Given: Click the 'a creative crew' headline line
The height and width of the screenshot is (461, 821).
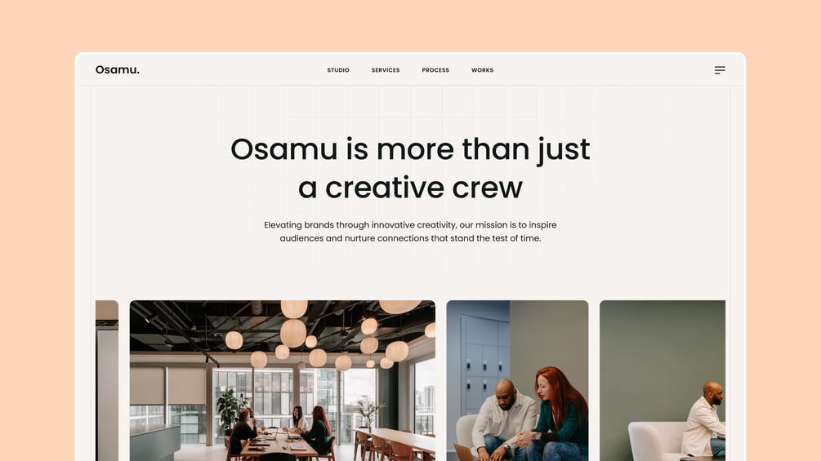Looking at the screenshot, I should tap(410, 188).
